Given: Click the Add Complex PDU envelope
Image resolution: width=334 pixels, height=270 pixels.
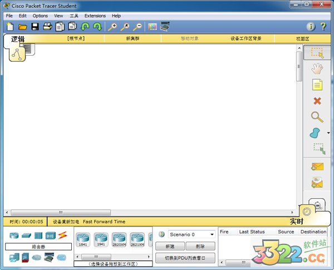Looking at the screenshot, I should [x=317, y=183].
